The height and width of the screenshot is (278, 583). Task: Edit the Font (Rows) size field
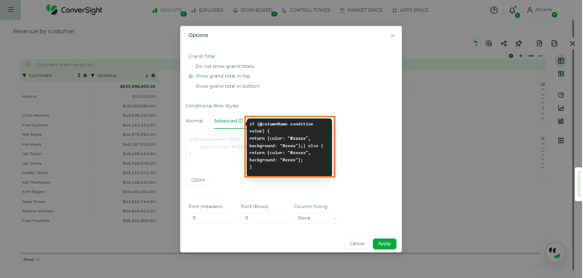pos(265,218)
